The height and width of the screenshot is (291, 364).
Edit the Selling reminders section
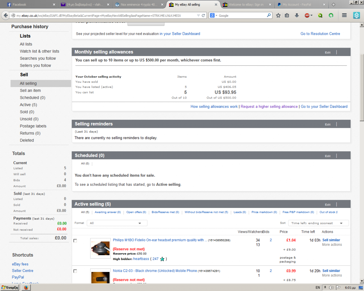(328, 124)
